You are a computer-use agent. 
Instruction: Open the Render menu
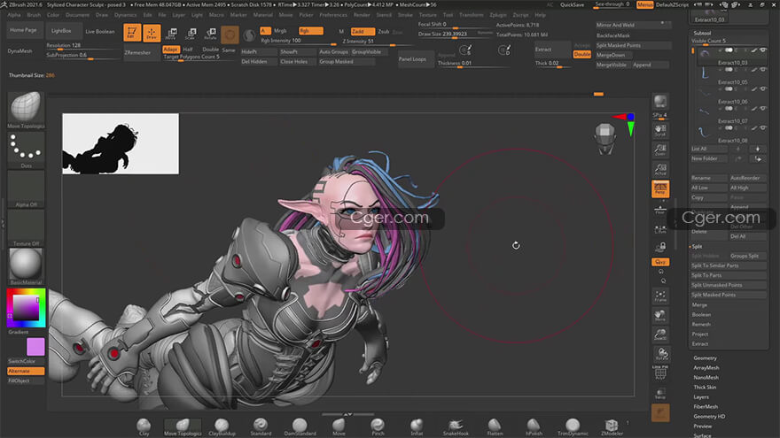[x=362, y=15]
